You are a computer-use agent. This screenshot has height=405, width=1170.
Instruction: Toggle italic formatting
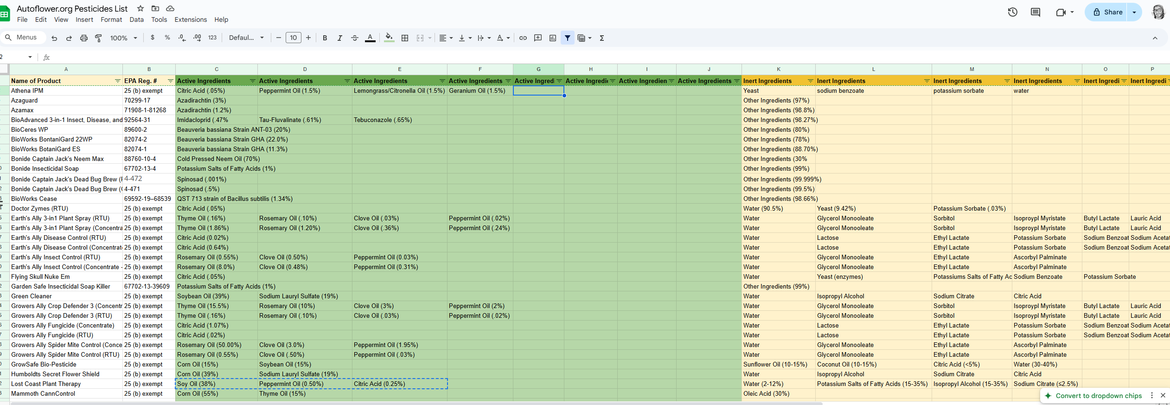point(340,38)
